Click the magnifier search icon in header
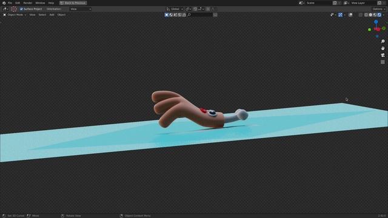Viewport: 388px width, 218px height. click(x=189, y=15)
